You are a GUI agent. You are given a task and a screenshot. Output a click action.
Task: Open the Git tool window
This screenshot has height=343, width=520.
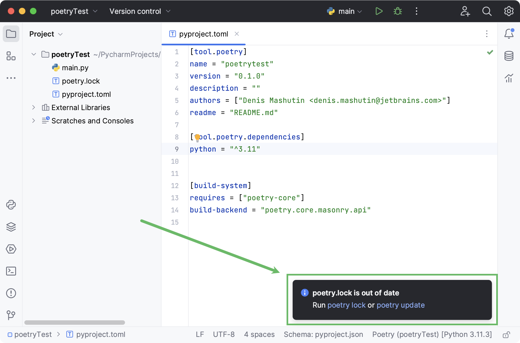click(x=11, y=315)
